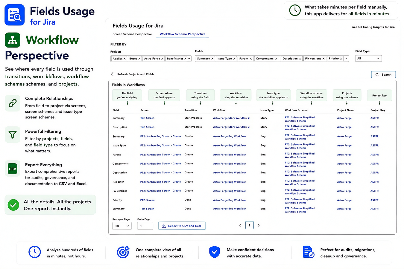Screen dimensions: 404x269
Task: Click the Field column header
Action: pos(116,110)
